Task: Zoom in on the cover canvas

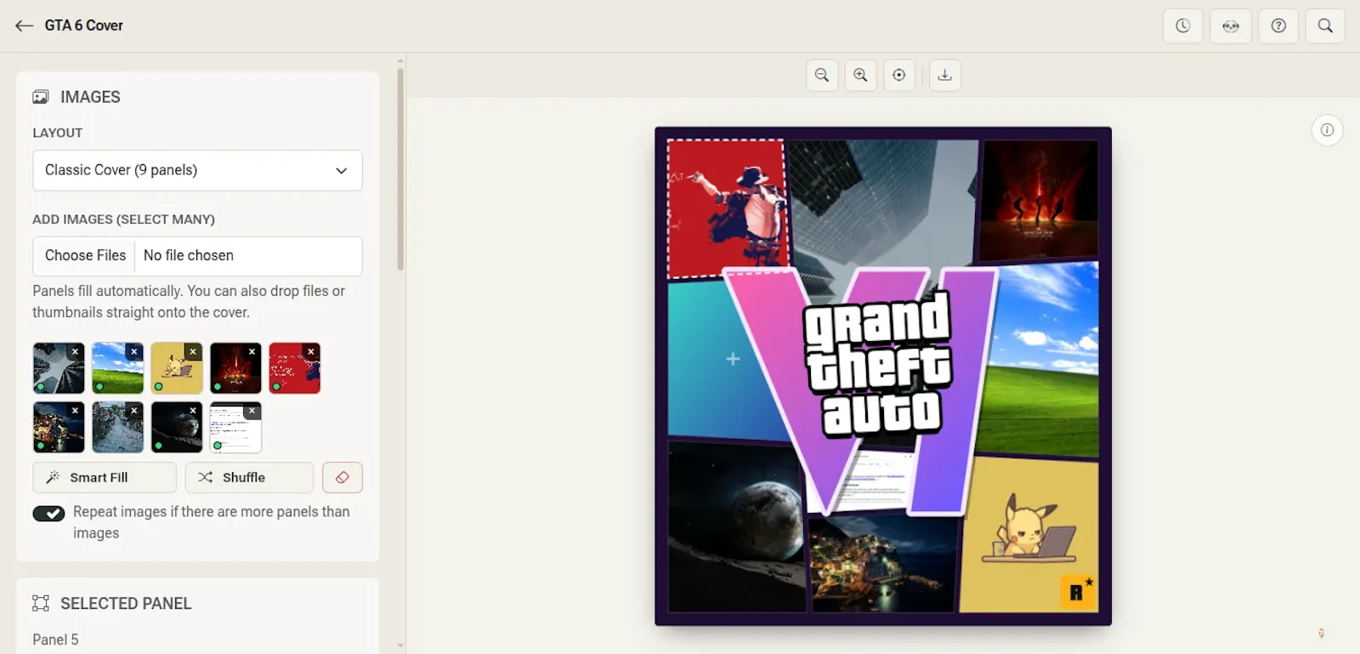Action: (860, 75)
